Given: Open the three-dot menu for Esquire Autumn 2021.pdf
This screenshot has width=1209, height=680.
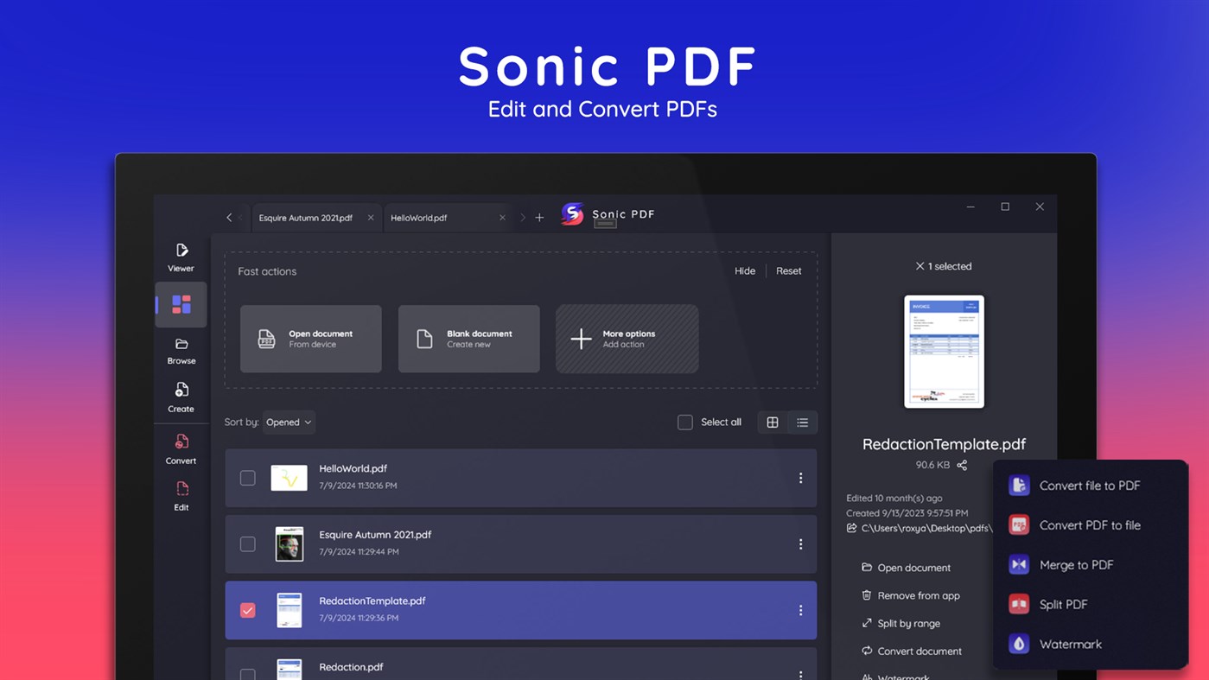Looking at the screenshot, I should click(800, 544).
